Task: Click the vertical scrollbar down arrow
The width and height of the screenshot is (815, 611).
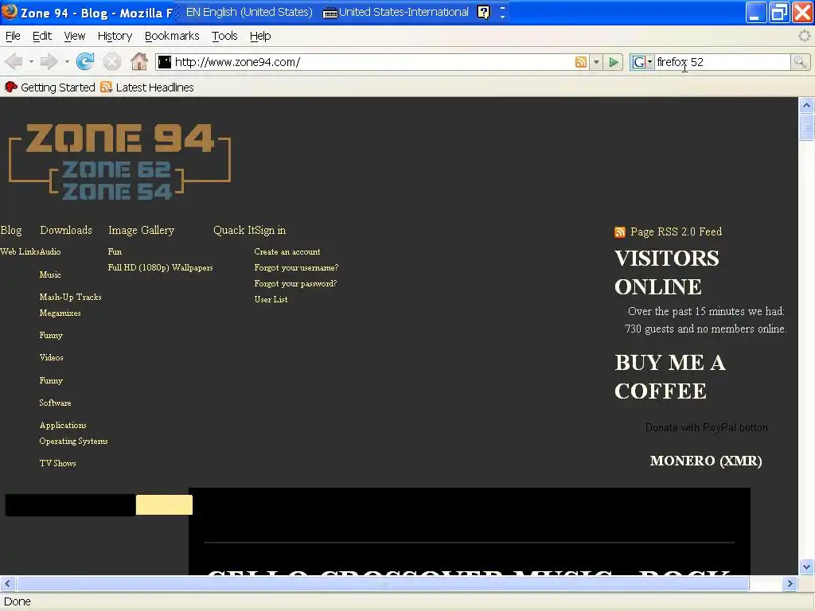Action: click(806, 566)
